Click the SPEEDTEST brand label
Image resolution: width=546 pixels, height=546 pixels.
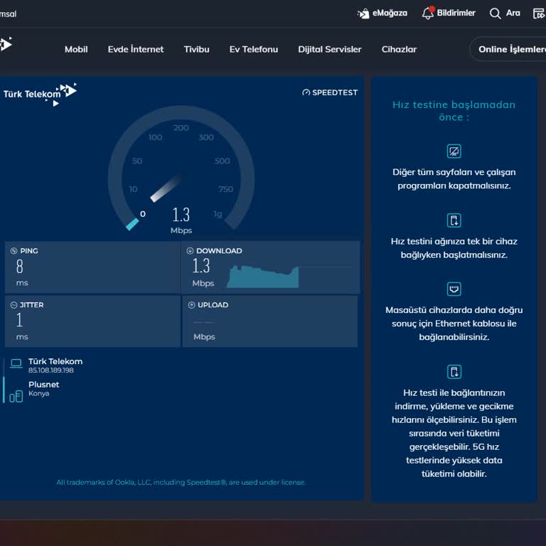point(330,92)
